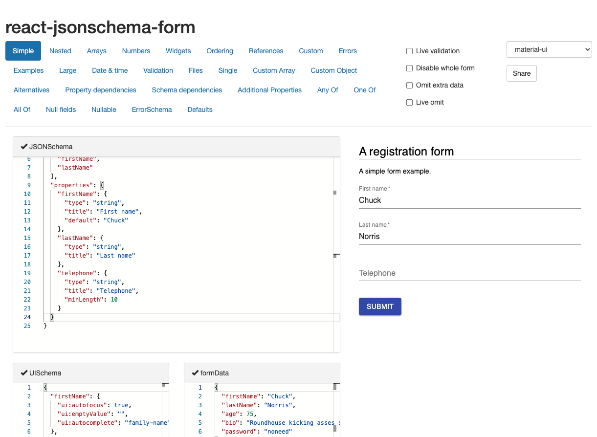Click the "title": "Telephone" schema line

point(101,291)
